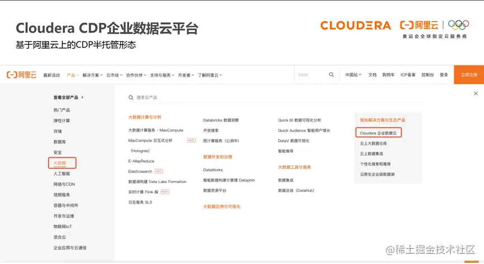The image size is (484, 264).
Task: Open 个性化搜索和推荐 solution link
Action: click(375, 164)
